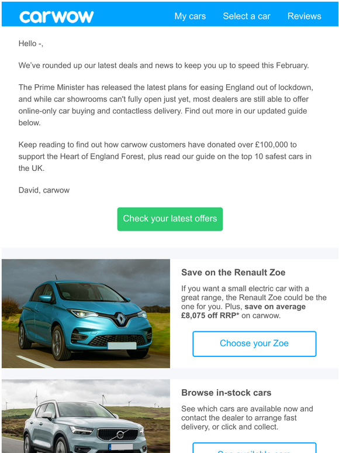Click the Save on the Renault Zoe heading
Image resolution: width=339 pixels, height=453 pixels.
pyautogui.click(x=233, y=272)
